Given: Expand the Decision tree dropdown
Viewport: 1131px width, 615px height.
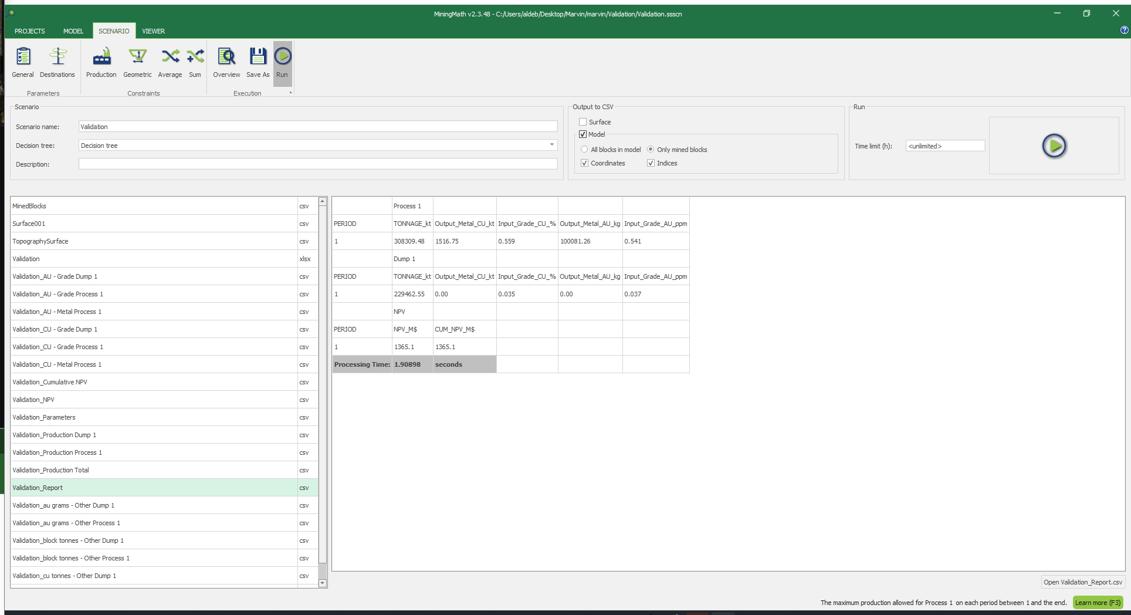Looking at the screenshot, I should tap(551, 145).
